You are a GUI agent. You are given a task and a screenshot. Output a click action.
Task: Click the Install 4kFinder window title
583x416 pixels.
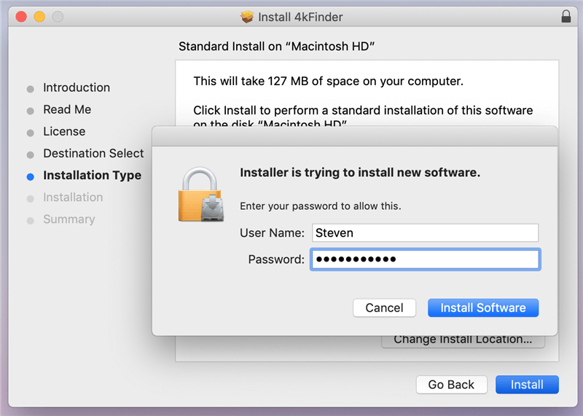tap(300, 16)
